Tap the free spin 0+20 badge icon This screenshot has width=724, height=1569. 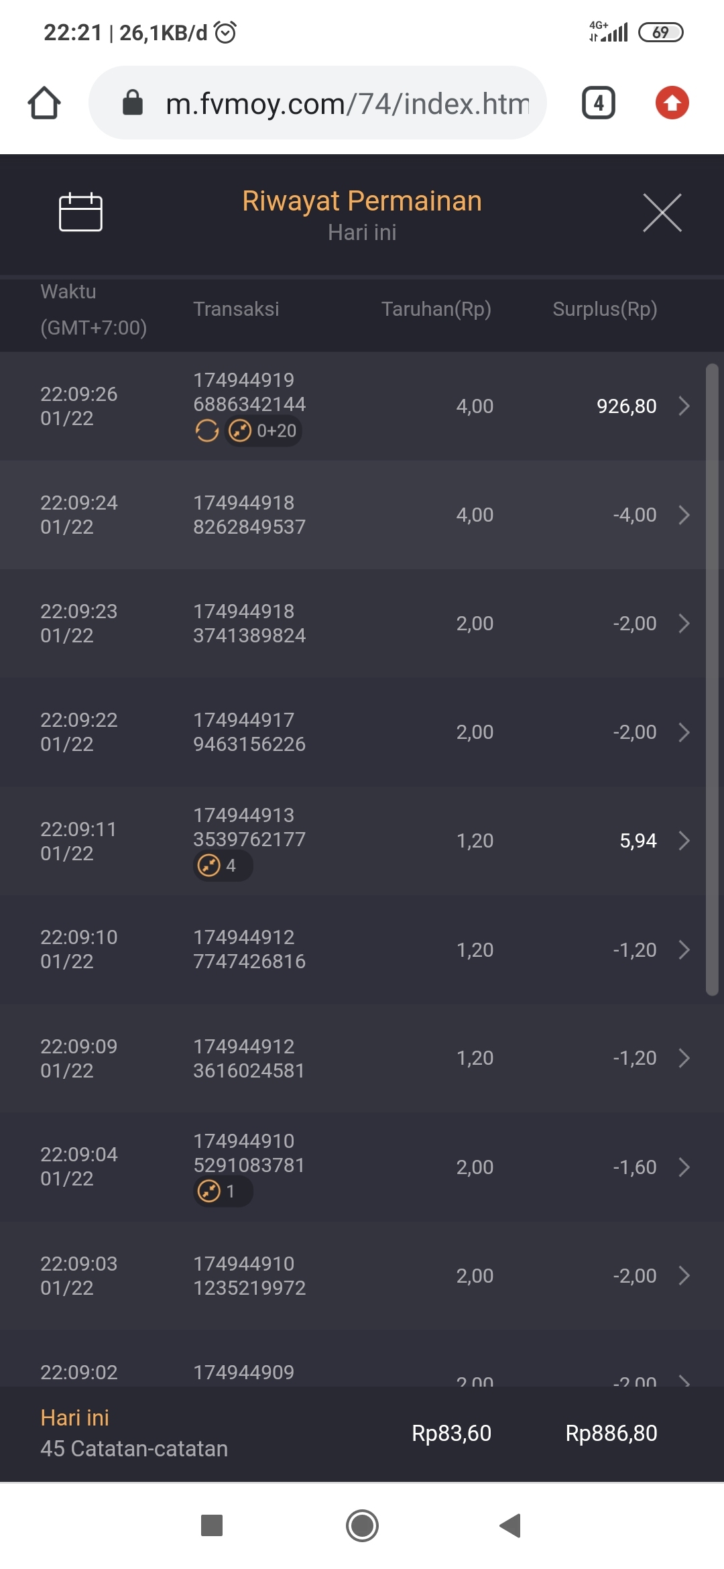[x=263, y=430]
